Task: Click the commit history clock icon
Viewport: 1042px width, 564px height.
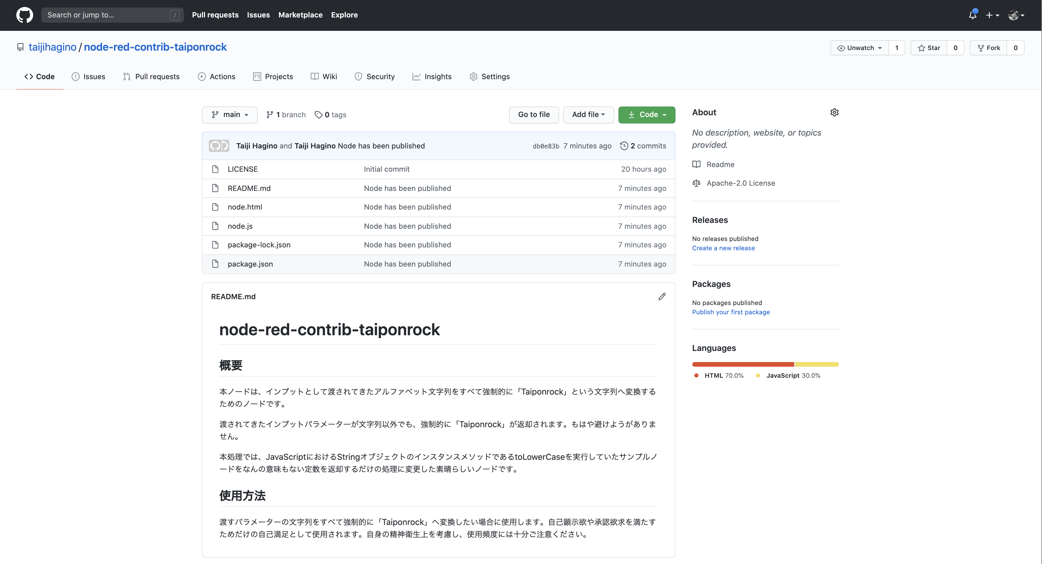Action: click(x=624, y=146)
